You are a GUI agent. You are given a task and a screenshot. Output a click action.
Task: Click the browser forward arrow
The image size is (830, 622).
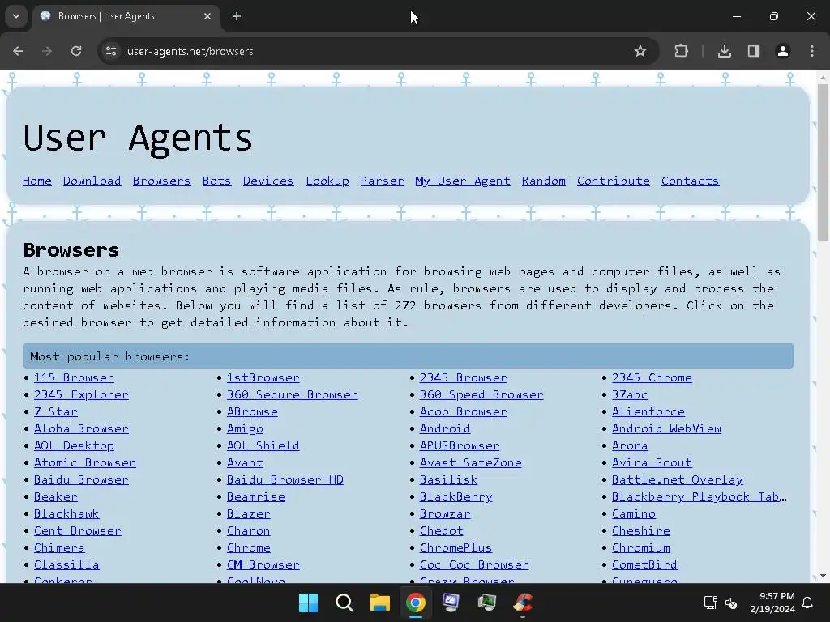(x=47, y=51)
